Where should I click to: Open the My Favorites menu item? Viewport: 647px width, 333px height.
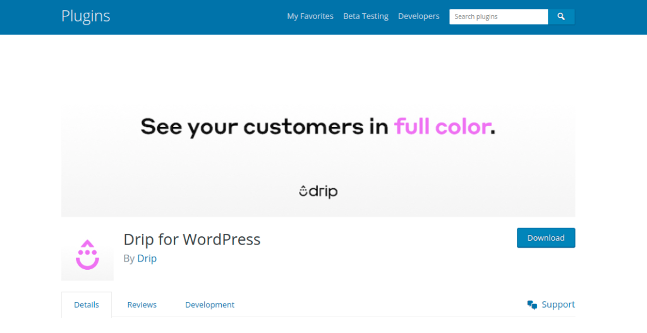click(310, 16)
